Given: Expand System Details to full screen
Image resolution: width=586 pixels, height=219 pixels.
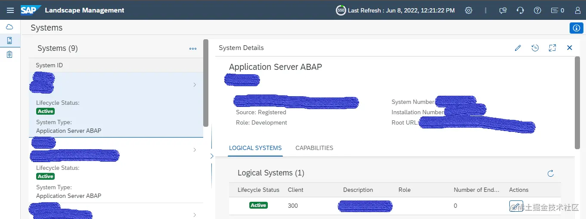Looking at the screenshot, I should tap(552, 48).
